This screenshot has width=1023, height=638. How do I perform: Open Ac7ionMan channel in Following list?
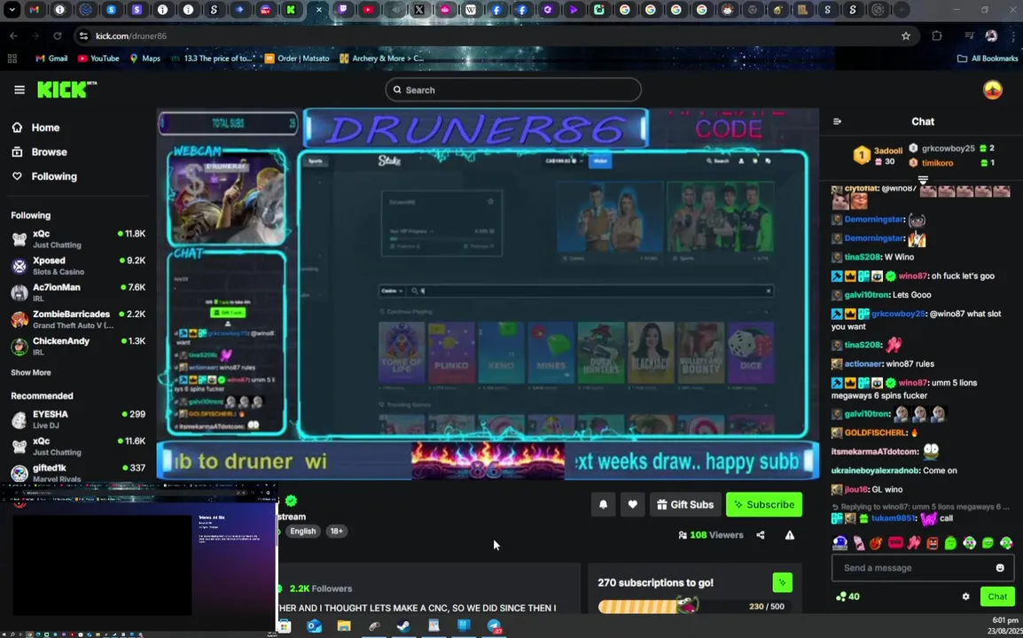pos(78,292)
